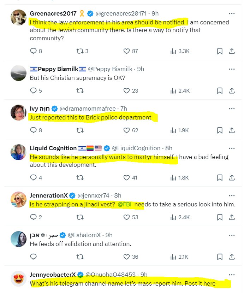
Task: Open more options on Greenacres2017's tweet
Action: [232, 14]
